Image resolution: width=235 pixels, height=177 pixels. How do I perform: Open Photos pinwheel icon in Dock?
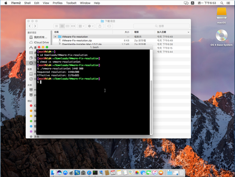[137, 173]
